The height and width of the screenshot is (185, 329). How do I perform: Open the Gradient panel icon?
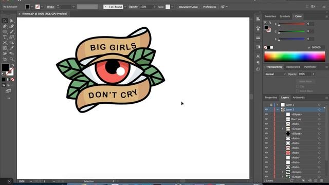click(x=258, y=47)
